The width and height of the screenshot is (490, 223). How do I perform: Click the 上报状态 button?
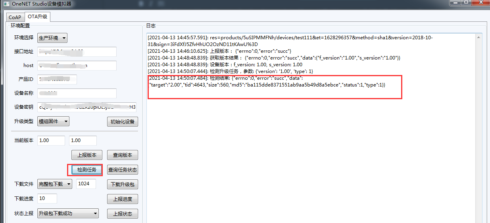coord(122,213)
